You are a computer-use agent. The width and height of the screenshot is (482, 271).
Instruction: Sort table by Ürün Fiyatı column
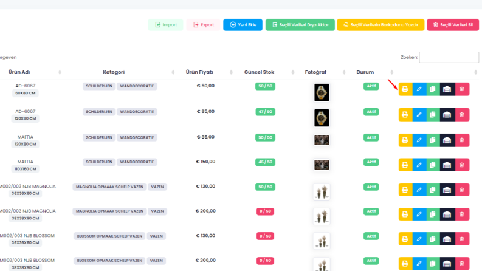tap(199, 72)
